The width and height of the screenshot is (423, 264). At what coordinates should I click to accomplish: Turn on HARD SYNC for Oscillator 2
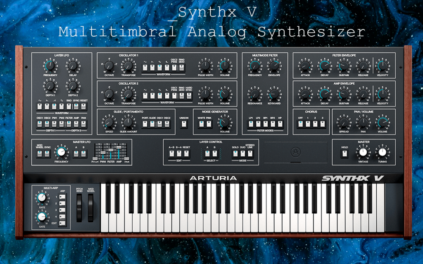[189, 96]
